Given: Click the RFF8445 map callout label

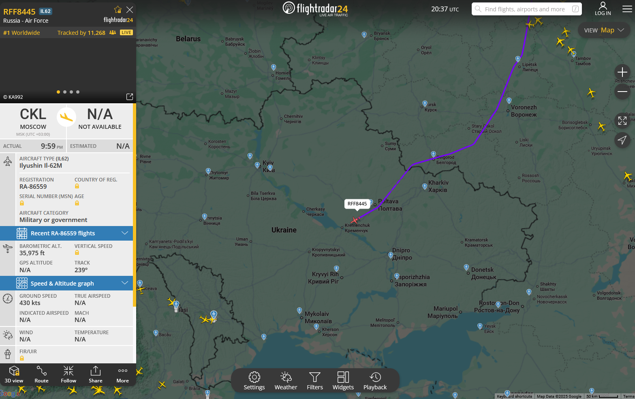Looking at the screenshot, I should tap(357, 204).
